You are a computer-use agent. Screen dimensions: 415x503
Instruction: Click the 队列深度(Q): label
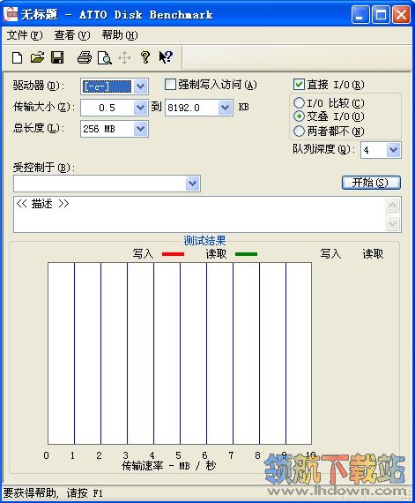point(323,149)
